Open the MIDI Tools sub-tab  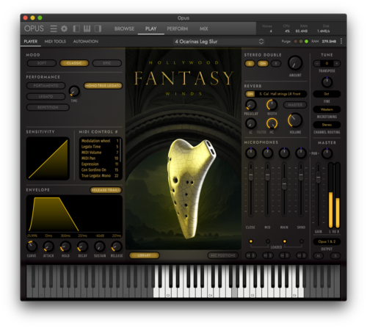point(55,41)
